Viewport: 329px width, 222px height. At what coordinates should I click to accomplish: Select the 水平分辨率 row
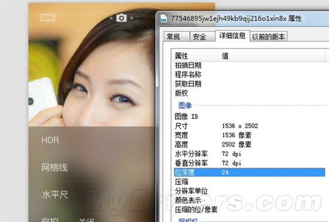[x=249, y=154]
